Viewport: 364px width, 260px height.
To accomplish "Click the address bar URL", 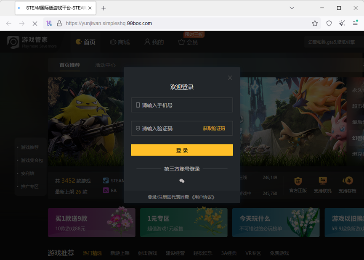I will tap(109, 24).
